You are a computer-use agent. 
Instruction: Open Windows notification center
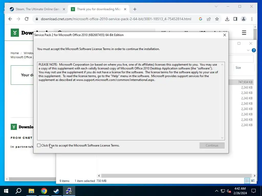coord(254,191)
